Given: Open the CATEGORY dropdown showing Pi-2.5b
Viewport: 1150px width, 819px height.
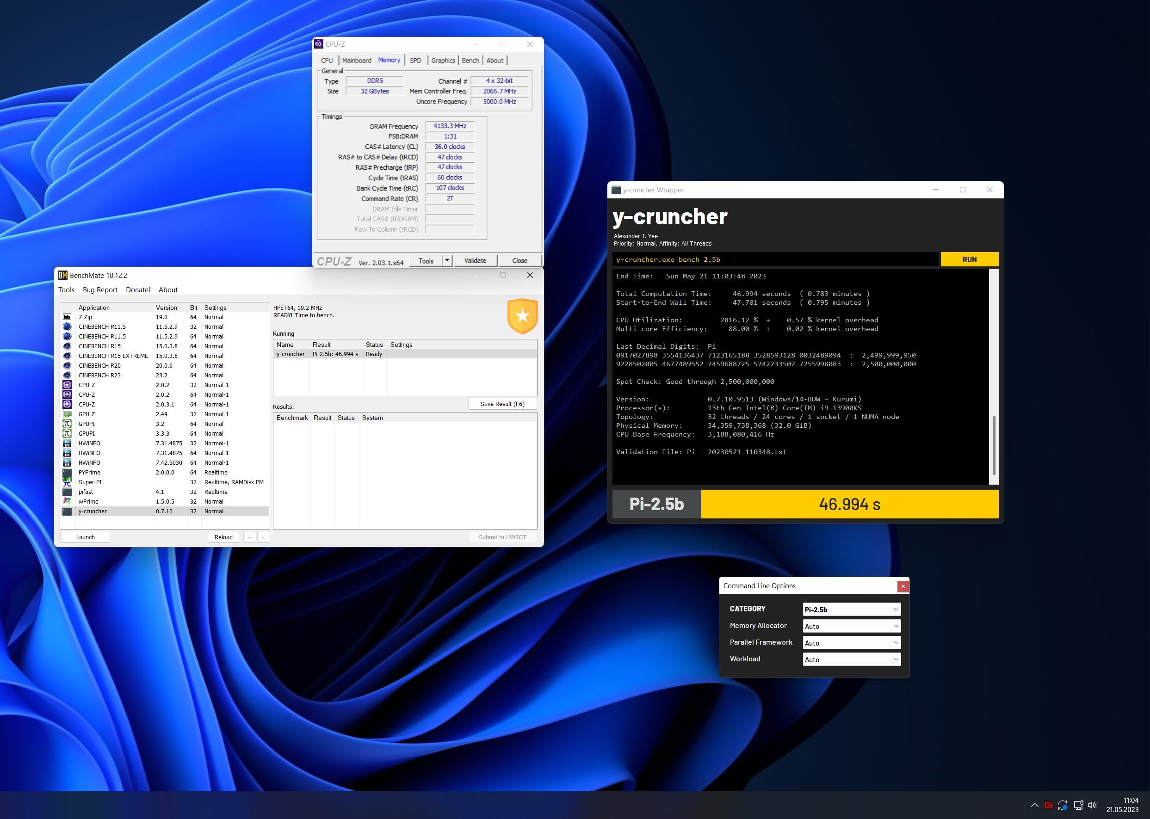Looking at the screenshot, I should tap(852, 610).
